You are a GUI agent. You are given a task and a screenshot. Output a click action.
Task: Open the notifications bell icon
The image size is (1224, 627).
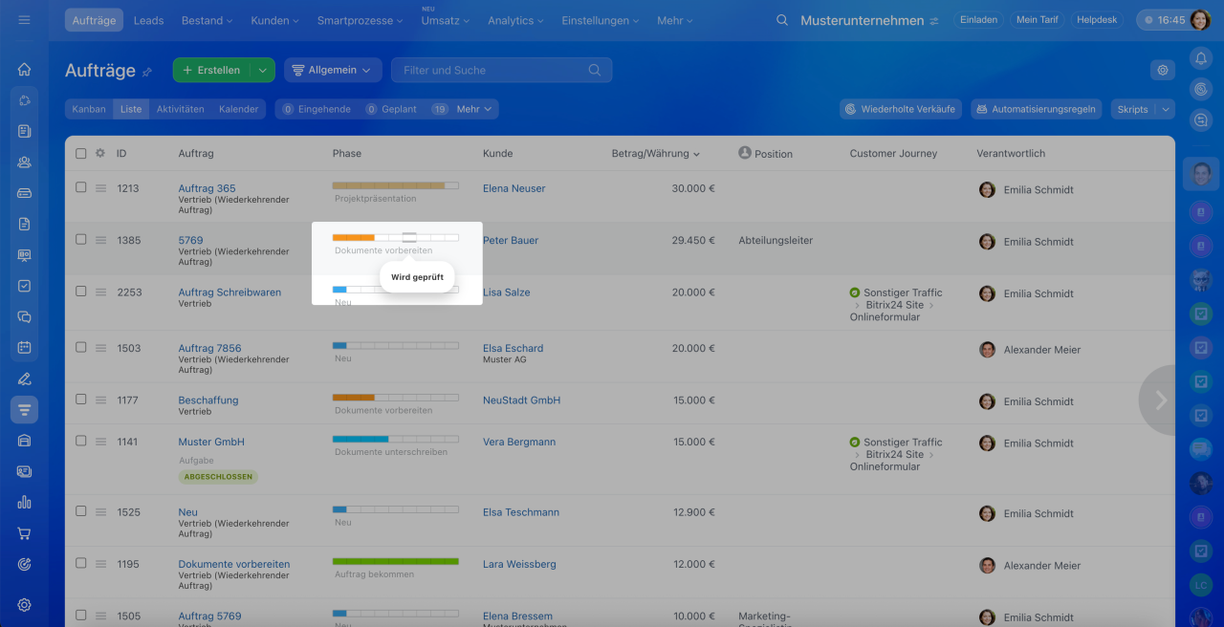[1201, 58]
